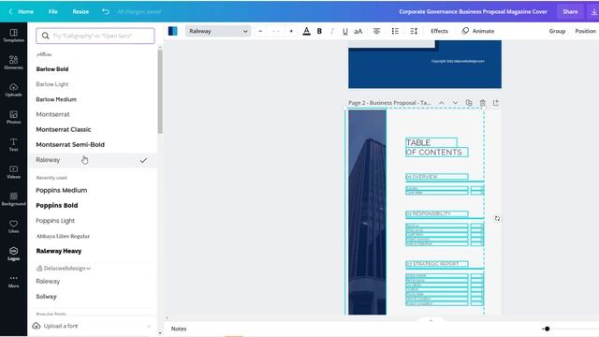Open the More sidebar options
The height and width of the screenshot is (337, 599).
tap(13, 282)
